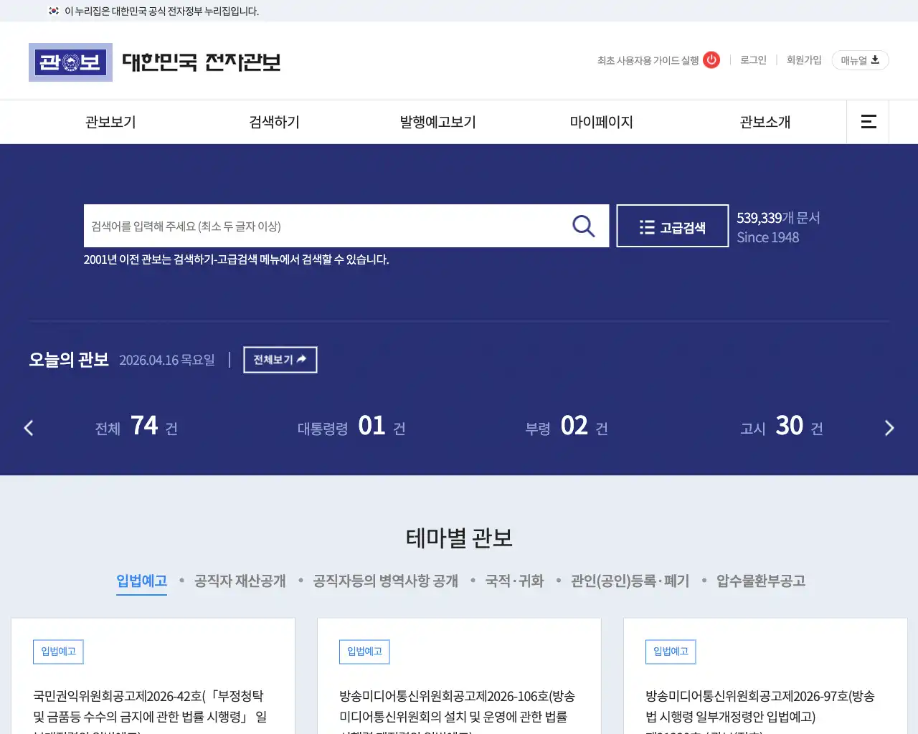Select the 국적·귀화 category

515,581
